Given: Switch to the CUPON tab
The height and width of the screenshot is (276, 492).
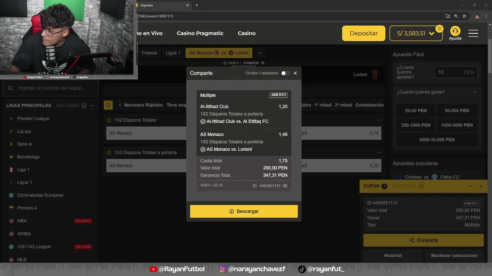Looking at the screenshot, I should (375, 186).
